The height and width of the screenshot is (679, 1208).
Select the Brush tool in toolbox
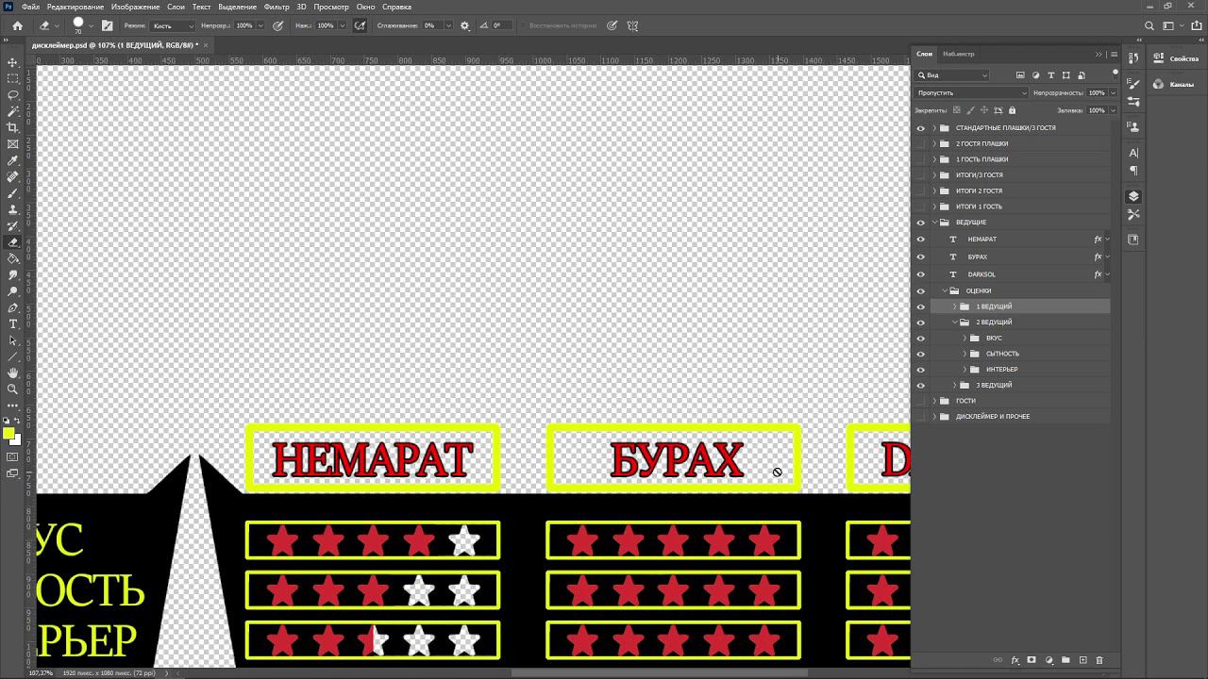tap(13, 193)
